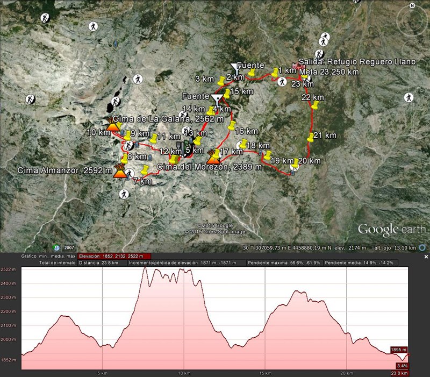Click the elevation profile peak near 2522 m

pyautogui.click(x=145, y=268)
